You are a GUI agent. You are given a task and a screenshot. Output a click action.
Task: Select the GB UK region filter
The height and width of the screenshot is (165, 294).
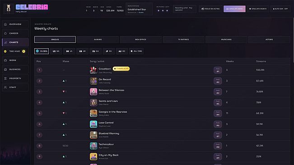point(82,51)
